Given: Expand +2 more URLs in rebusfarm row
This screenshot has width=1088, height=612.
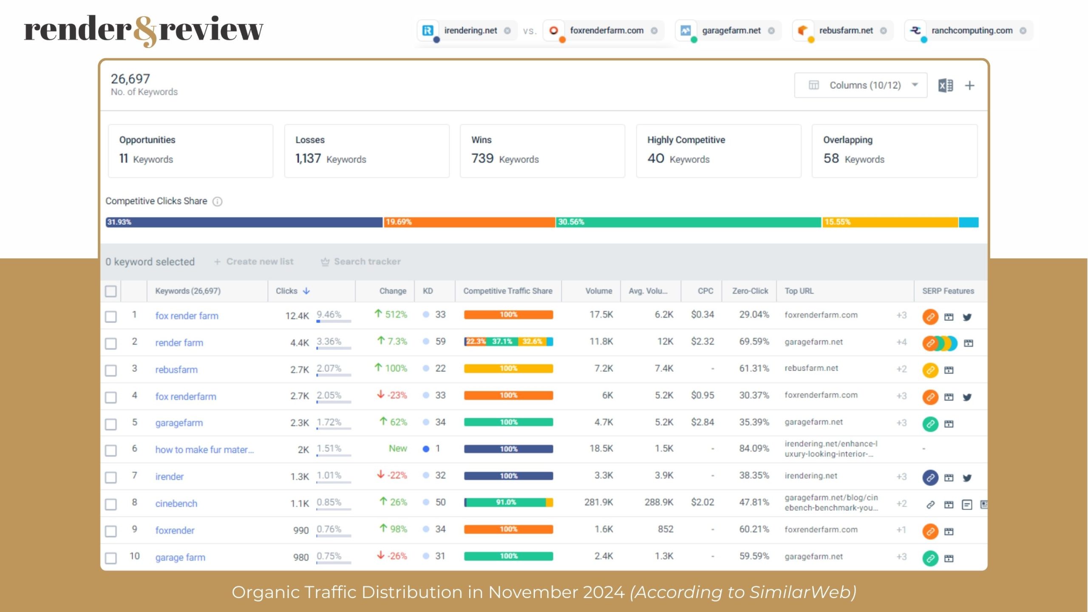Looking at the screenshot, I should (901, 369).
